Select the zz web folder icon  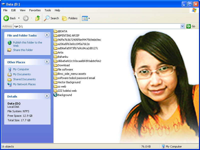point(55,86)
